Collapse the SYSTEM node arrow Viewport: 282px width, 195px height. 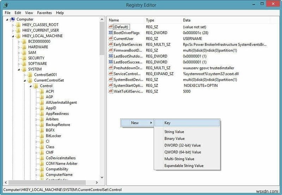point(19,70)
